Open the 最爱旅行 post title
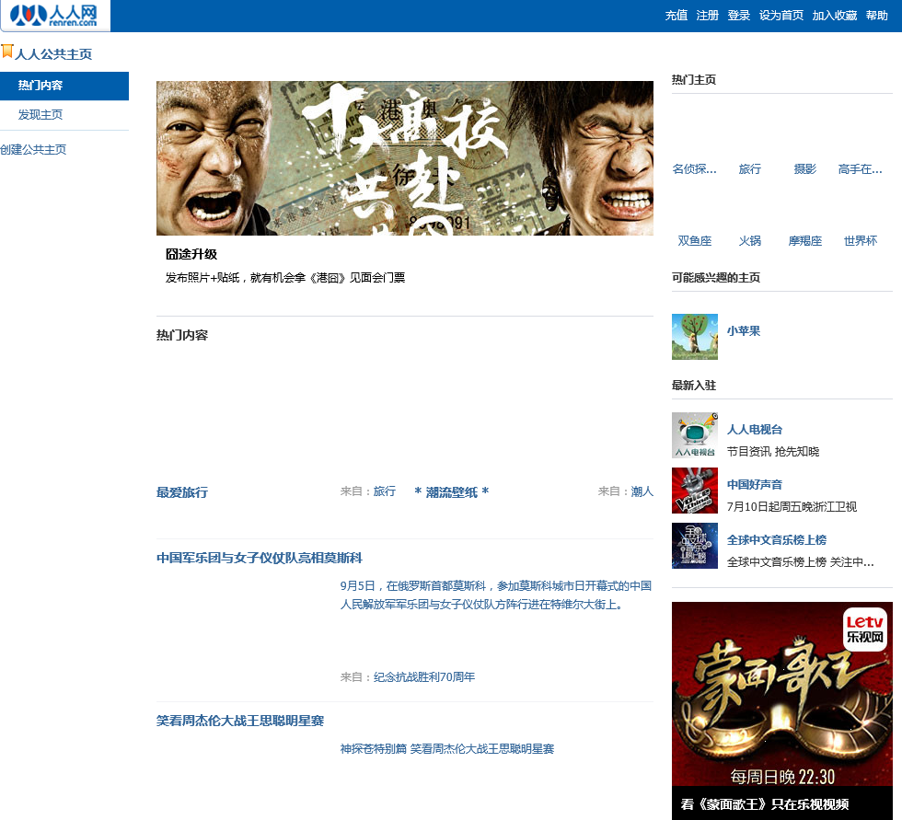Image resolution: width=902 pixels, height=820 pixels. [182, 492]
